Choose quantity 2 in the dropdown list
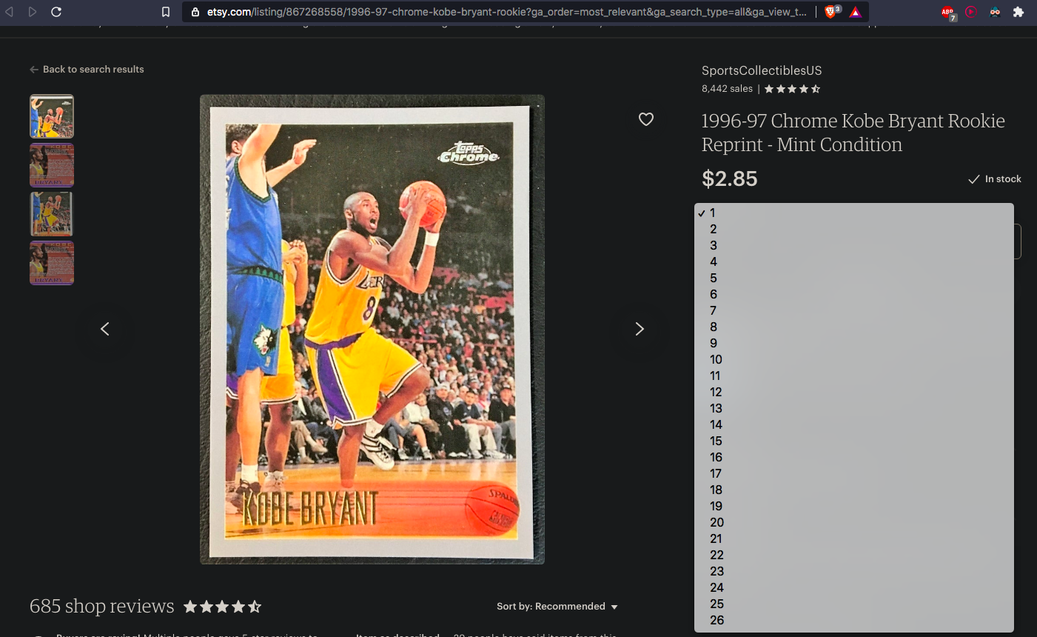 854,229
